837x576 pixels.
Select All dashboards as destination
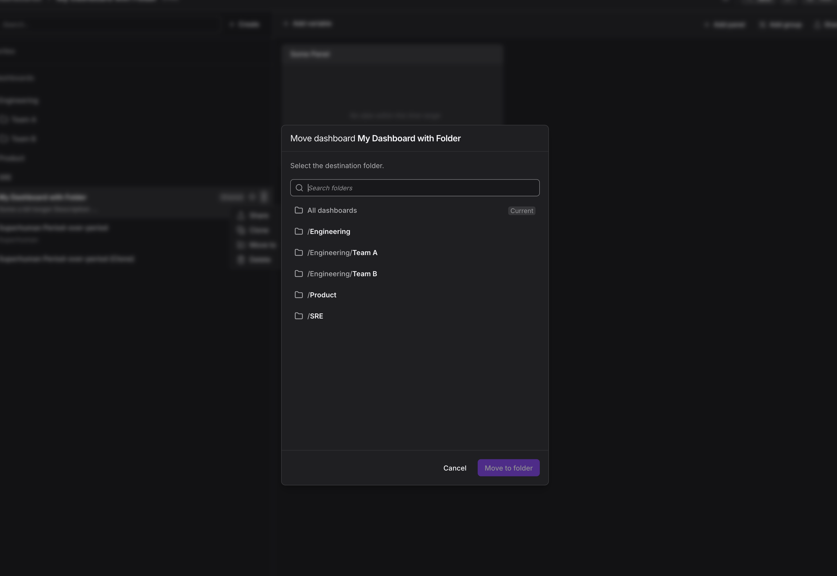[x=332, y=210]
